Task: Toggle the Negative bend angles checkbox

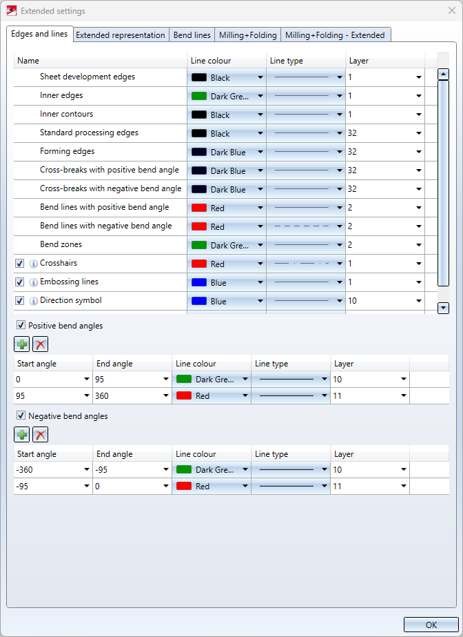Action: coord(21,415)
